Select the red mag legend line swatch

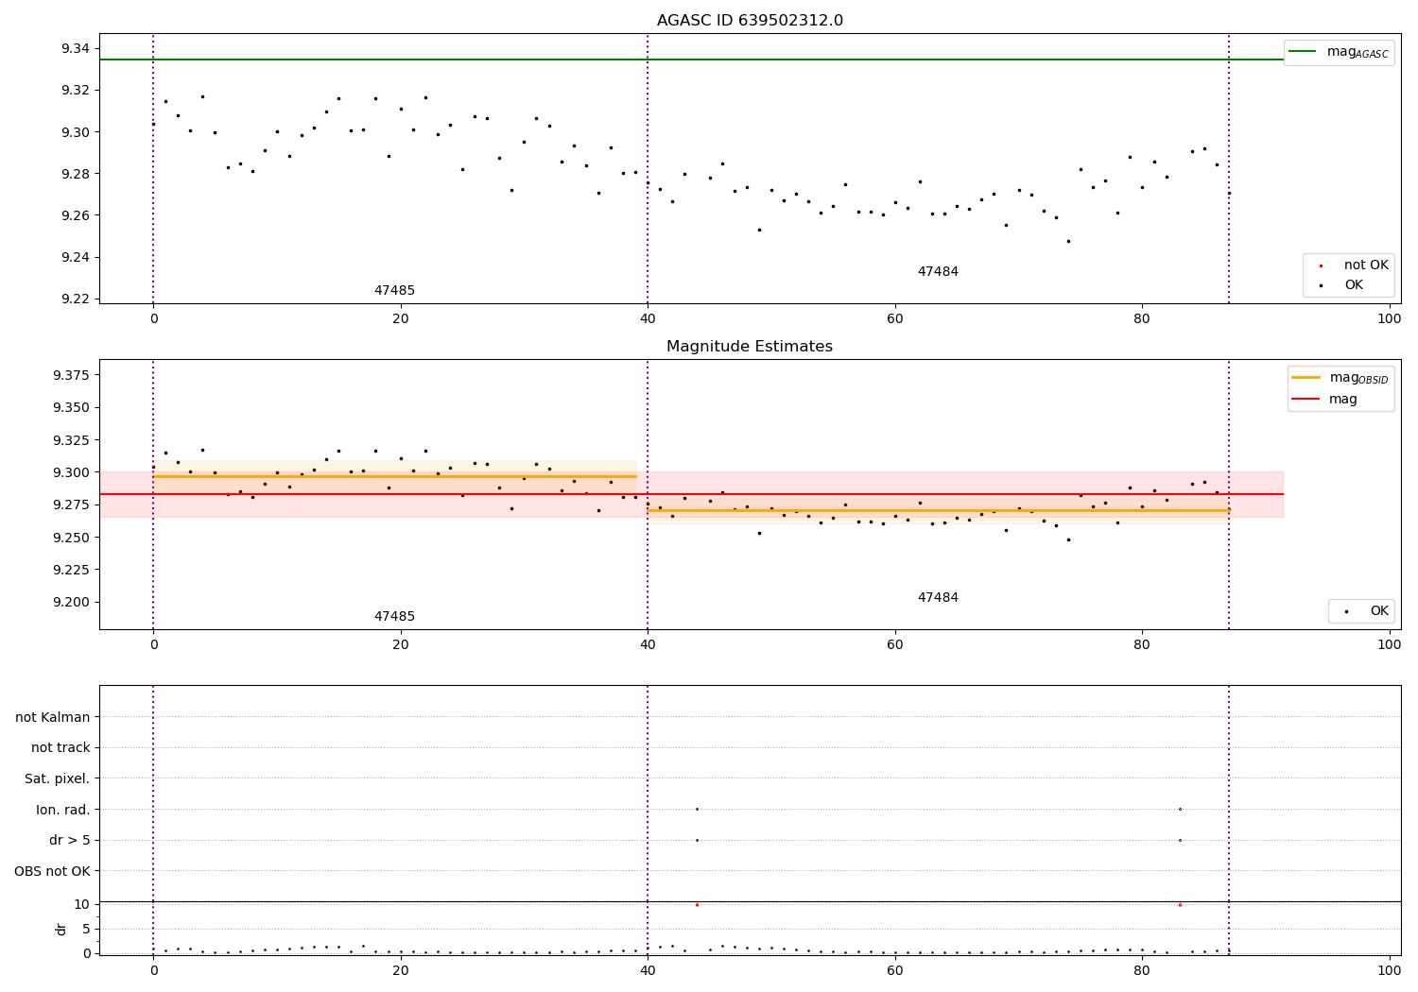[1306, 400]
